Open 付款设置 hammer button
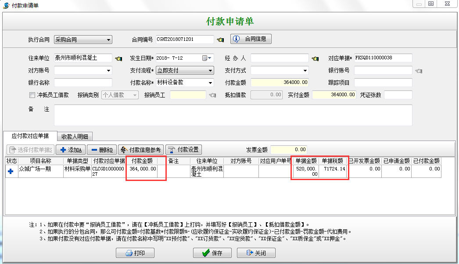 (183, 150)
